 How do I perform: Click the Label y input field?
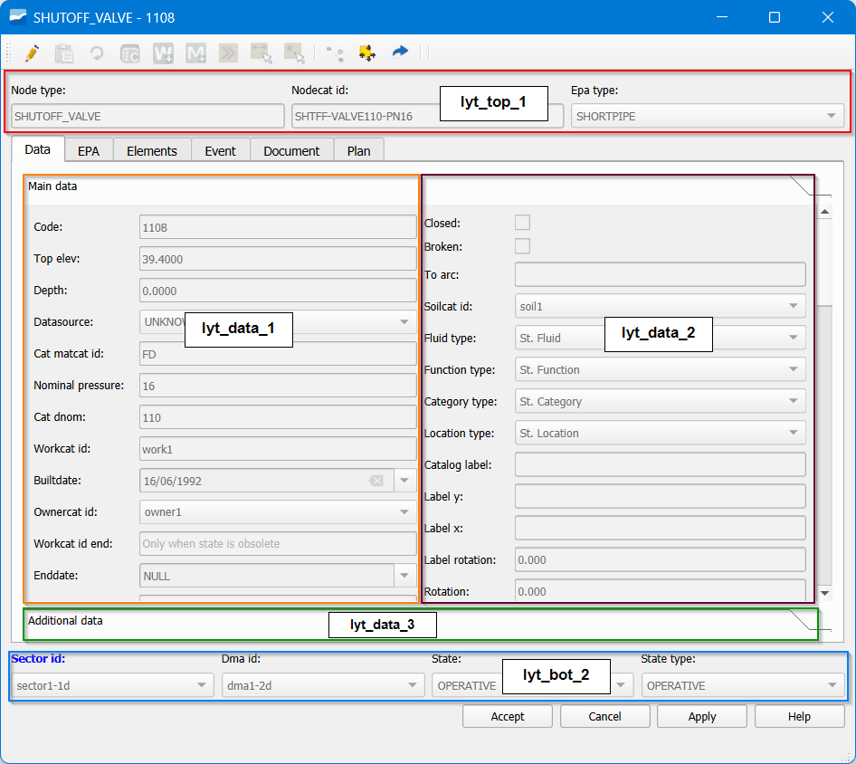click(660, 496)
